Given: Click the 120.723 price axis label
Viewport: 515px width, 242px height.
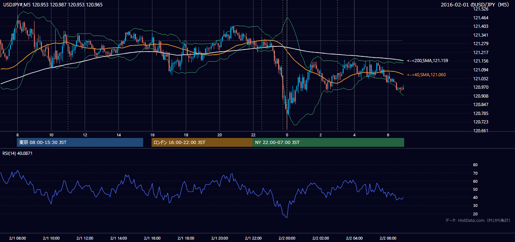Looking at the screenshot, I should [480, 122].
